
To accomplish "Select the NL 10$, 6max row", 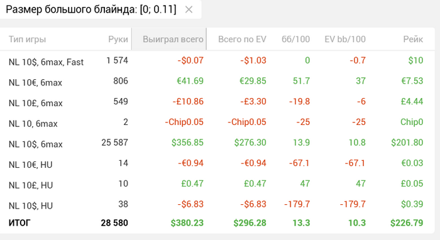I will pyautogui.click(x=217, y=143).
